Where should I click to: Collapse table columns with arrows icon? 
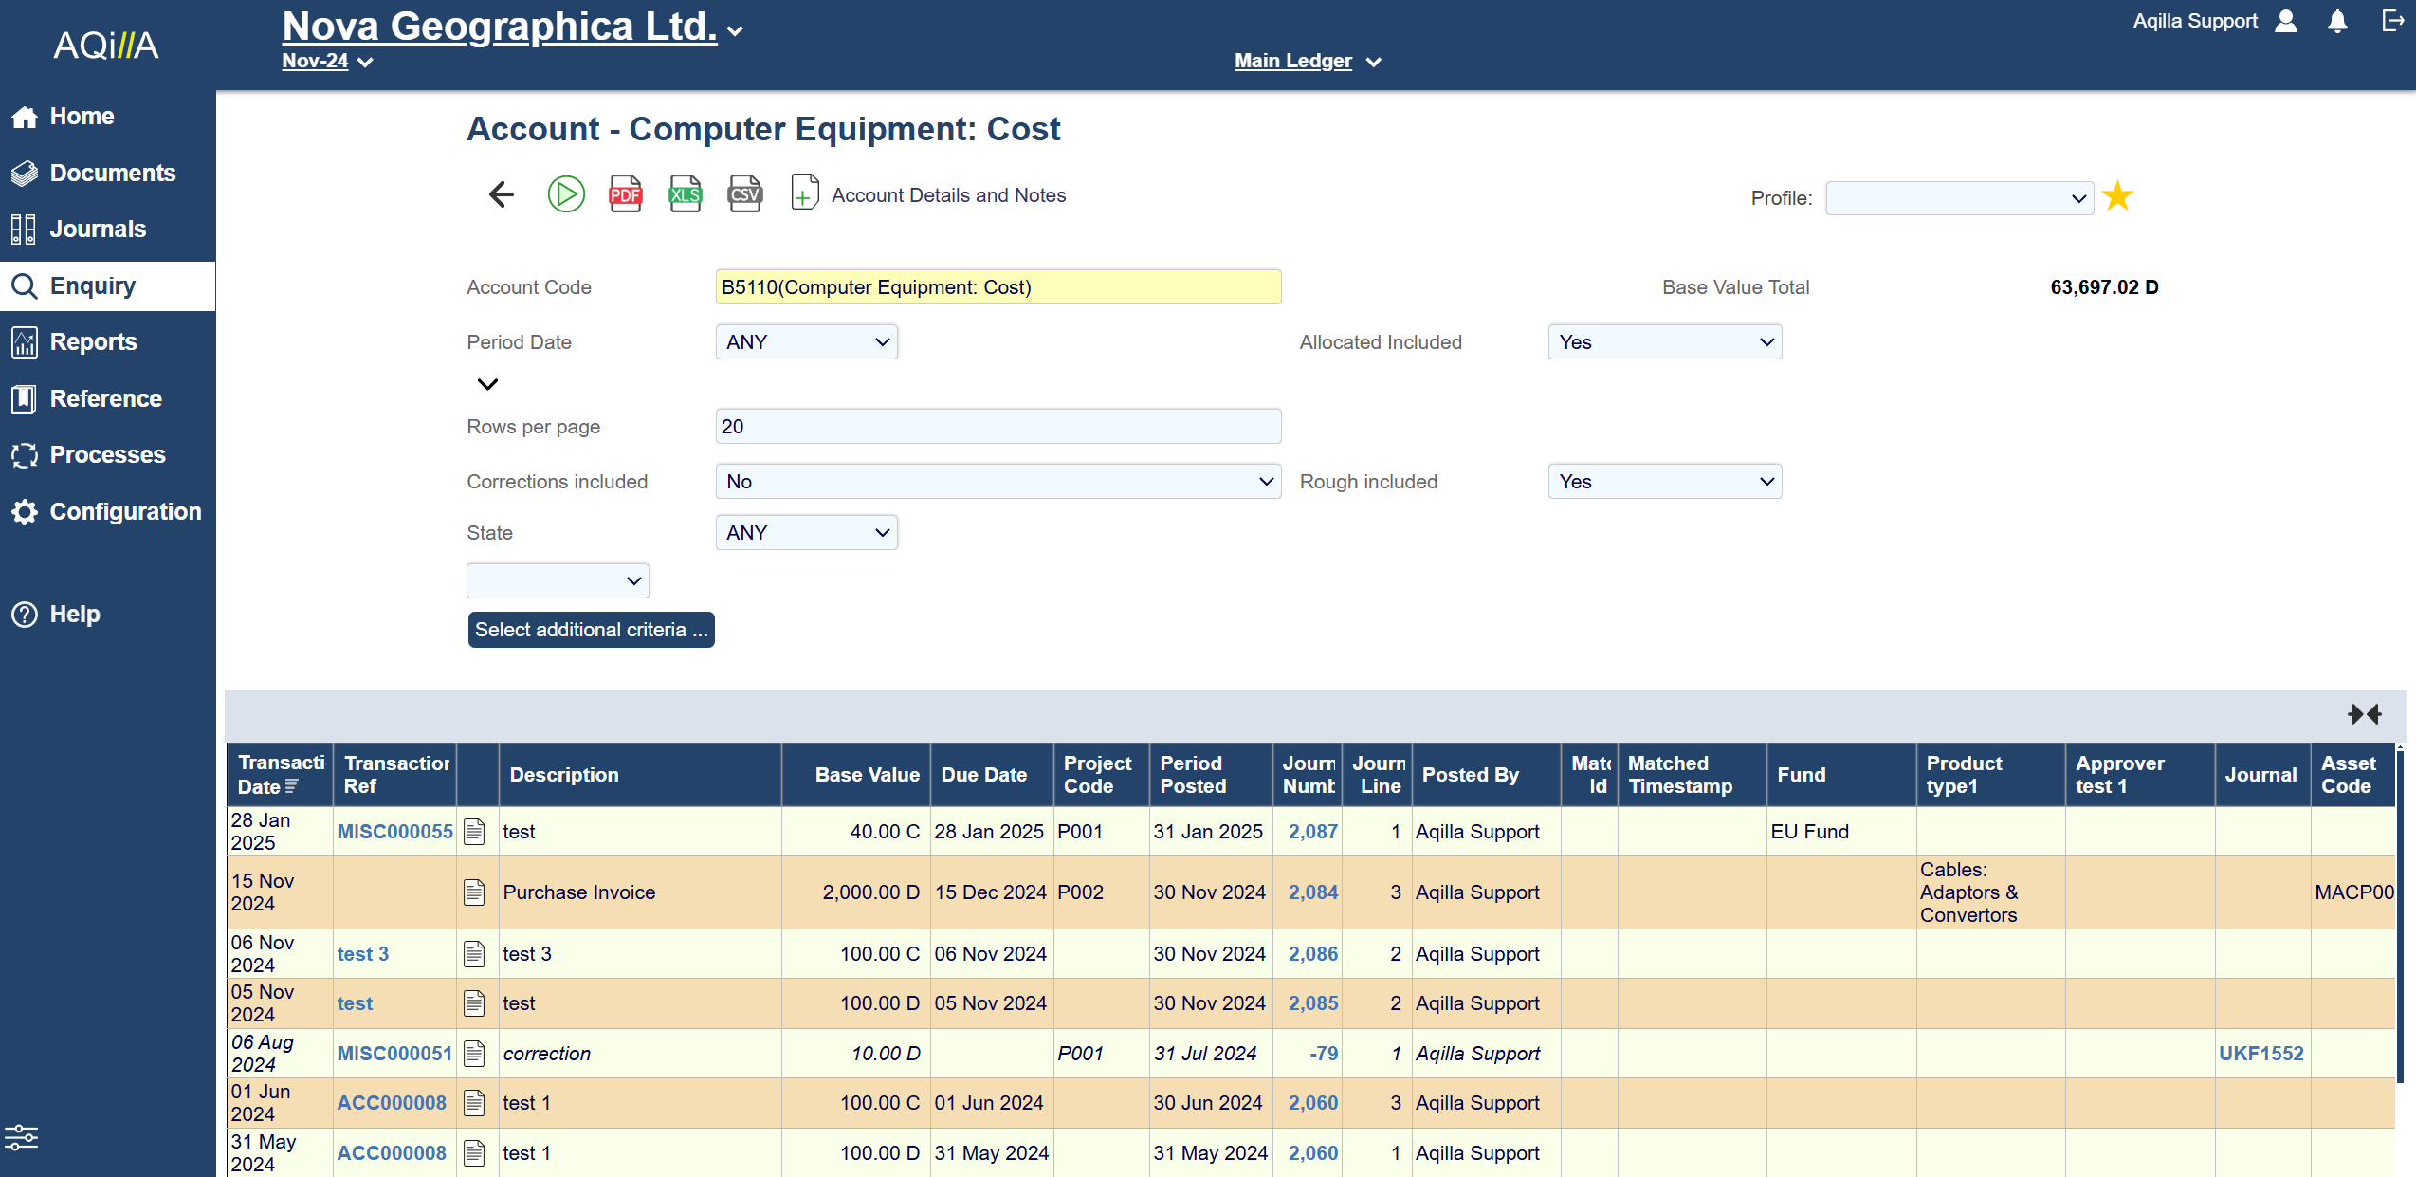(2364, 714)
